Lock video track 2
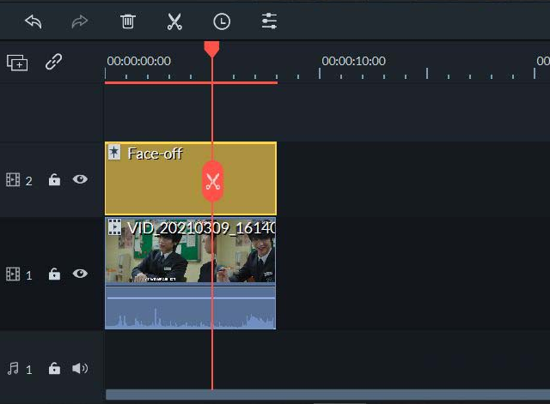This screenshot has width=550, height=404. [x=54, y=179]
